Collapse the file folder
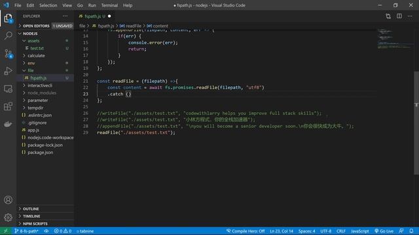This screenshot has height=235, width=419. point(31,70)
